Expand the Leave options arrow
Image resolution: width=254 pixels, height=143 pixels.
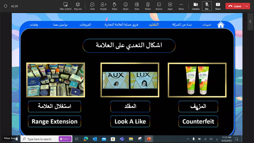(x=247, y=6)
